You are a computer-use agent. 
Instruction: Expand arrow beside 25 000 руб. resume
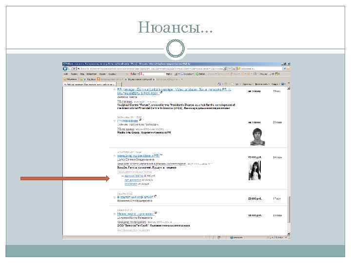[115, 197]
